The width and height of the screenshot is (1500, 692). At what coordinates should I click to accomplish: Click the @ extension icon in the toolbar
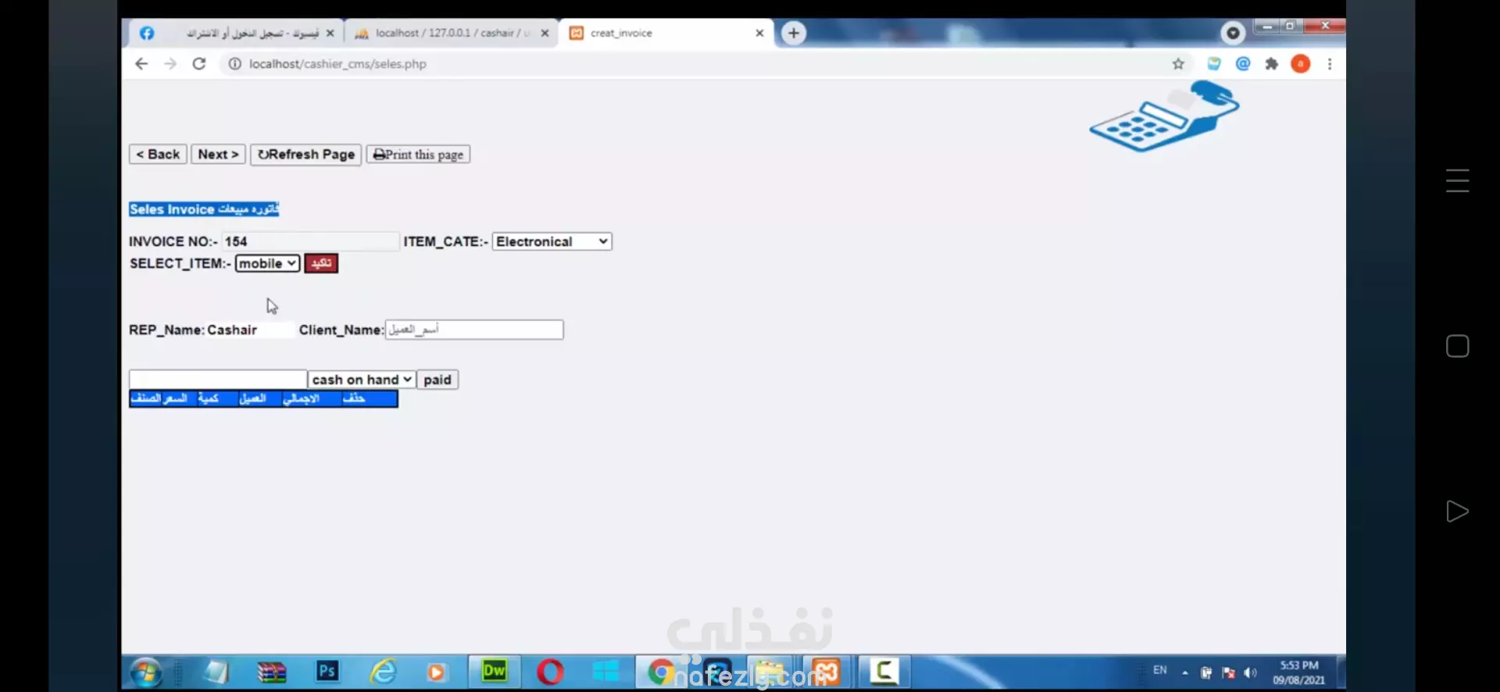1243,64
